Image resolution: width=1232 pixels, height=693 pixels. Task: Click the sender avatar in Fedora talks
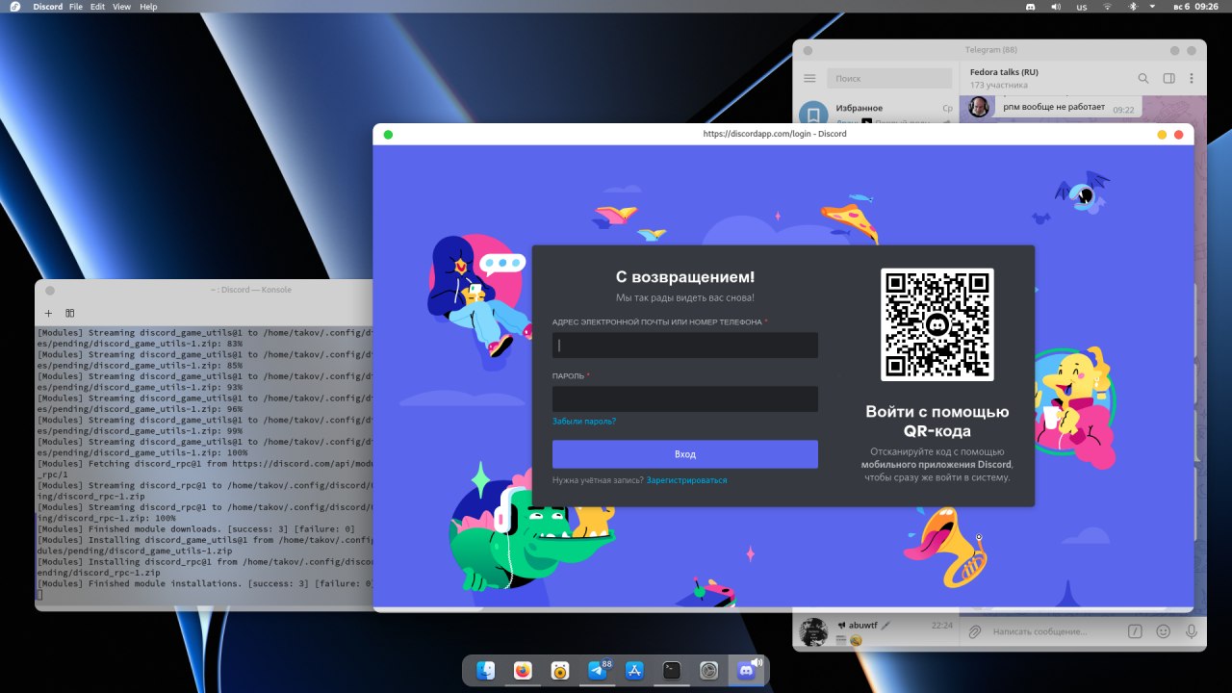(x=980, y=107)
